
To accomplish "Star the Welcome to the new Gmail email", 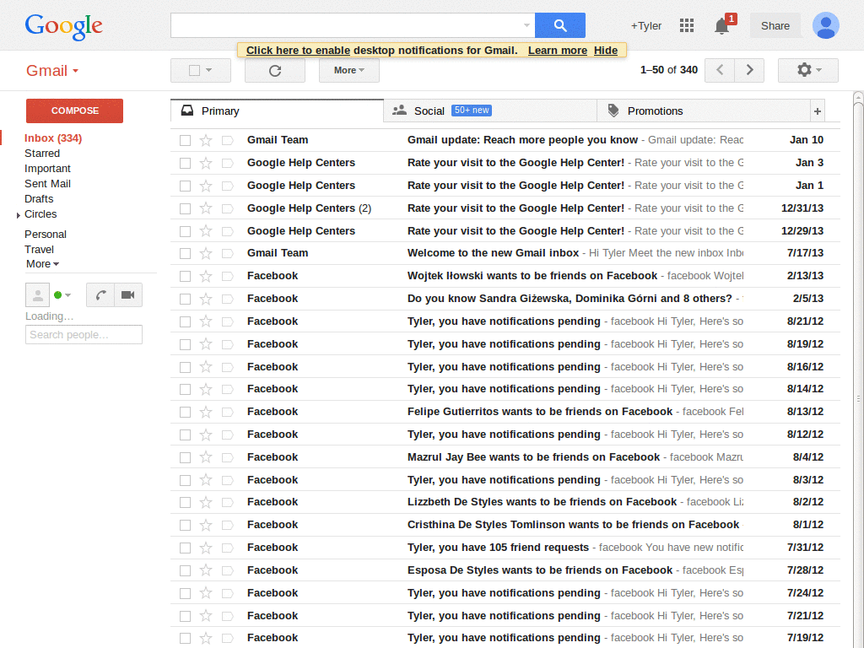I will [x=206, y=252].
